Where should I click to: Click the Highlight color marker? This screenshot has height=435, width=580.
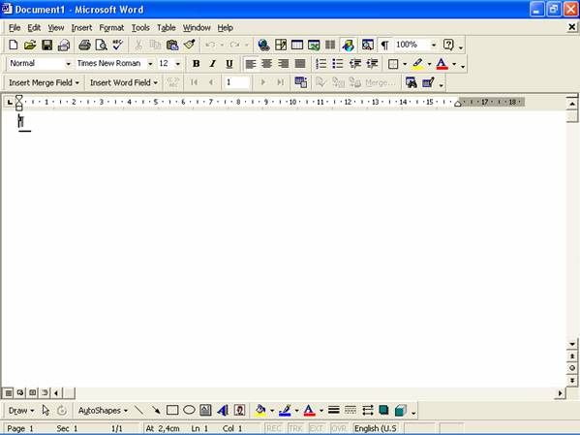(x=417, y=64)
